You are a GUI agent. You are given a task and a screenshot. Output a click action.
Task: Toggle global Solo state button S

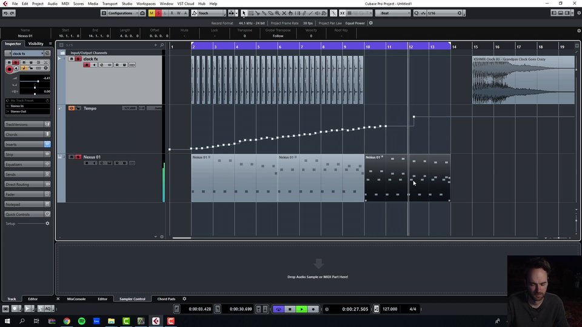pos(158,13)
